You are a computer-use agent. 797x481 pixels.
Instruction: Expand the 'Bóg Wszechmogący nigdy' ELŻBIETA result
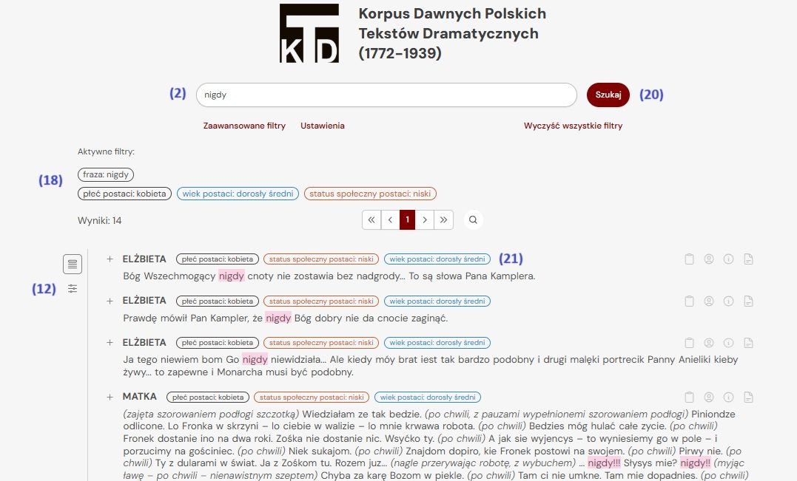coord(110,259)
